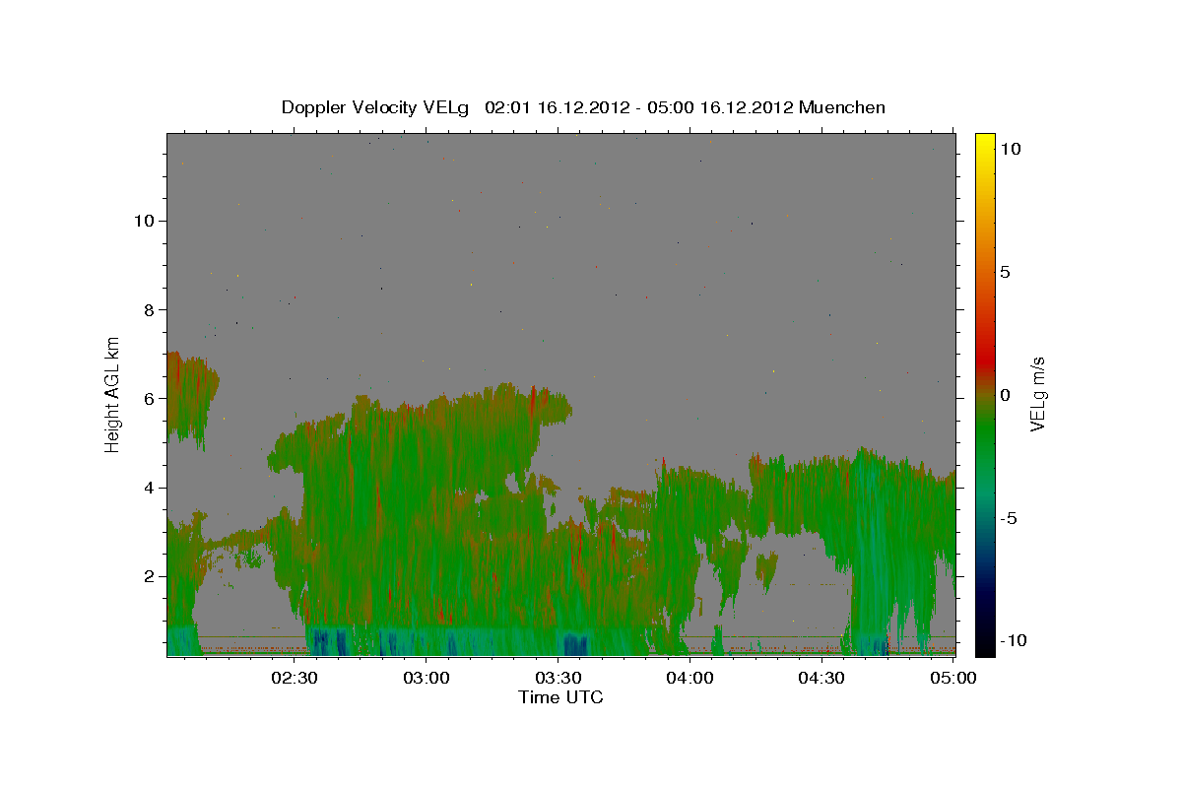Click the height tick label 6
This screenshot has width=1182, height=788.
click(150, 398)
